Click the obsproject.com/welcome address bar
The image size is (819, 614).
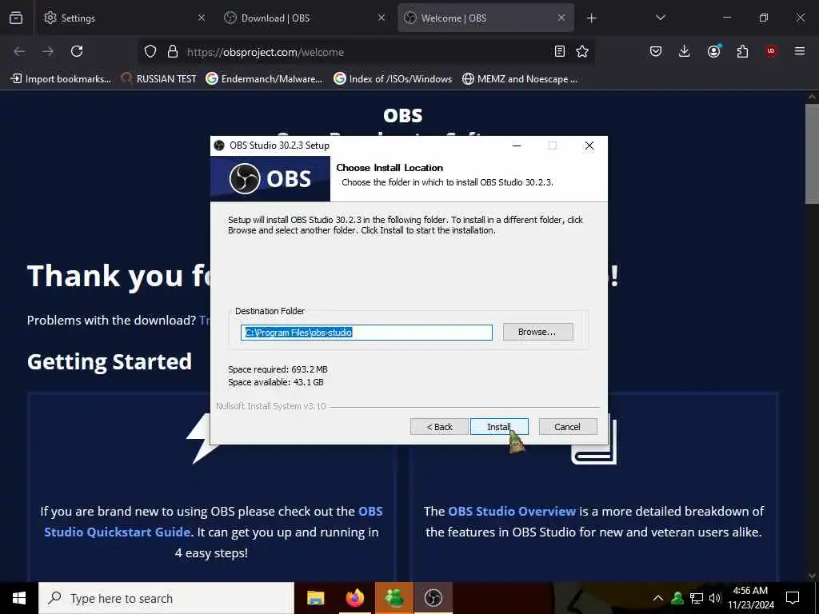366,52
